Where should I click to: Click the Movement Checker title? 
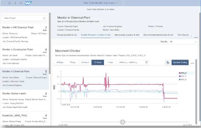click(68, 51)
